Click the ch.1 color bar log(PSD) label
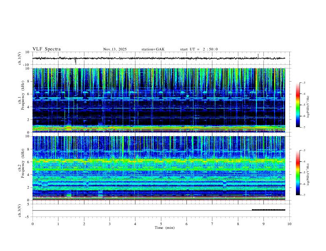The image size is (326, 251). [x=308, y=107]
